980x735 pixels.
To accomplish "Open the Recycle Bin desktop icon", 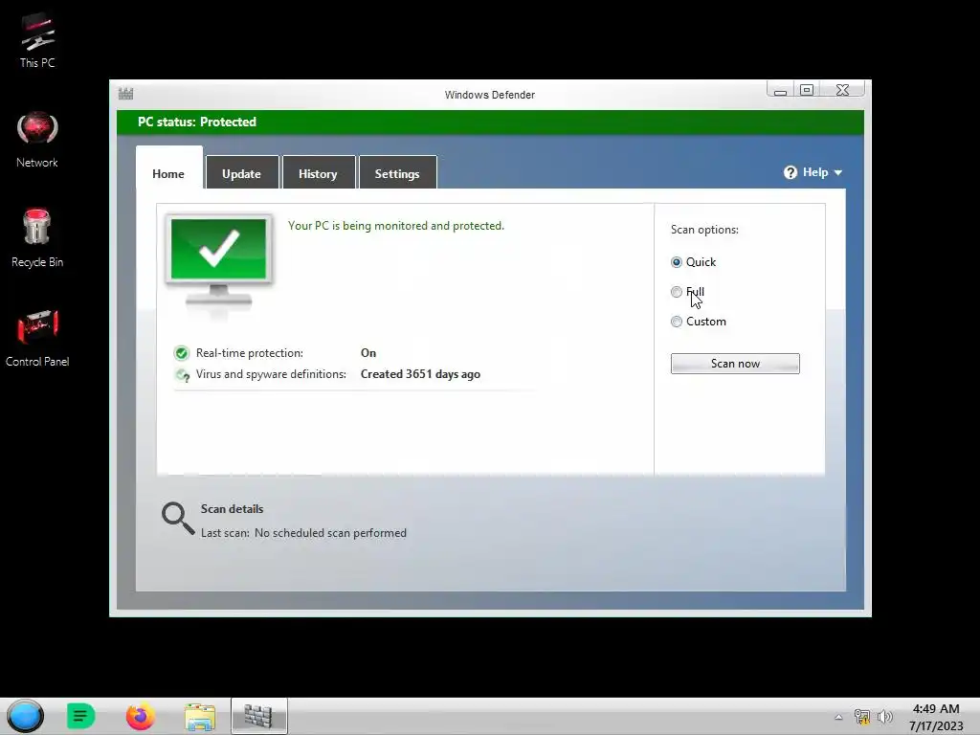I will click(x=37, y=238).
